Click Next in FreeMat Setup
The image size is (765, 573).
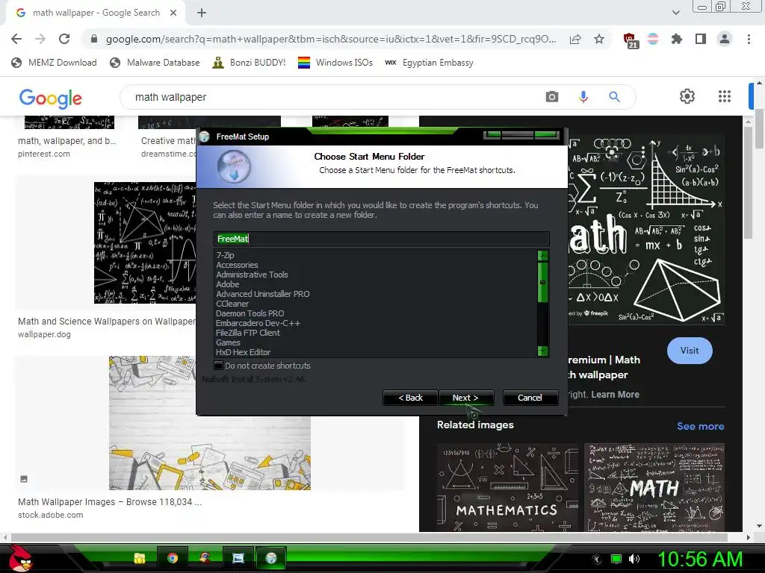pos(465,398)
